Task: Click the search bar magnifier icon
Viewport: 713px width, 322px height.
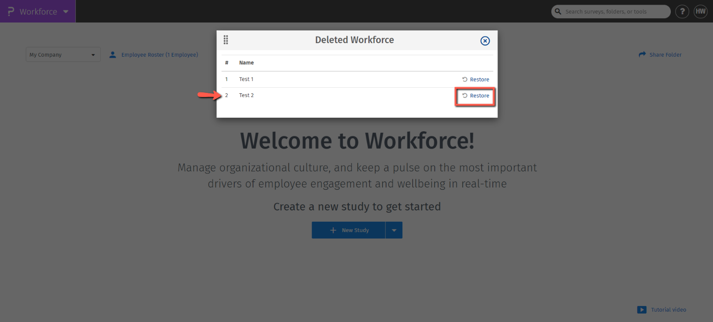Action: [558, 11]
